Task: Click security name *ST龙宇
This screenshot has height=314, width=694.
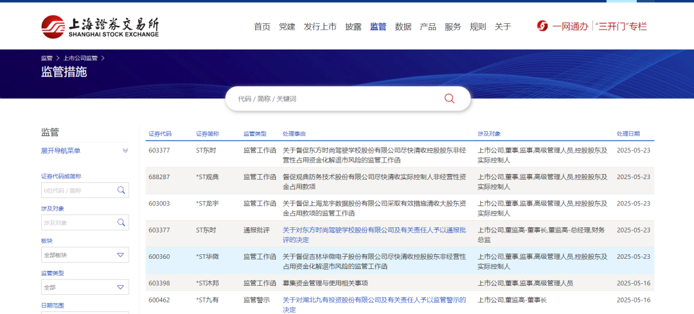Action: click(x=207, y=204)
